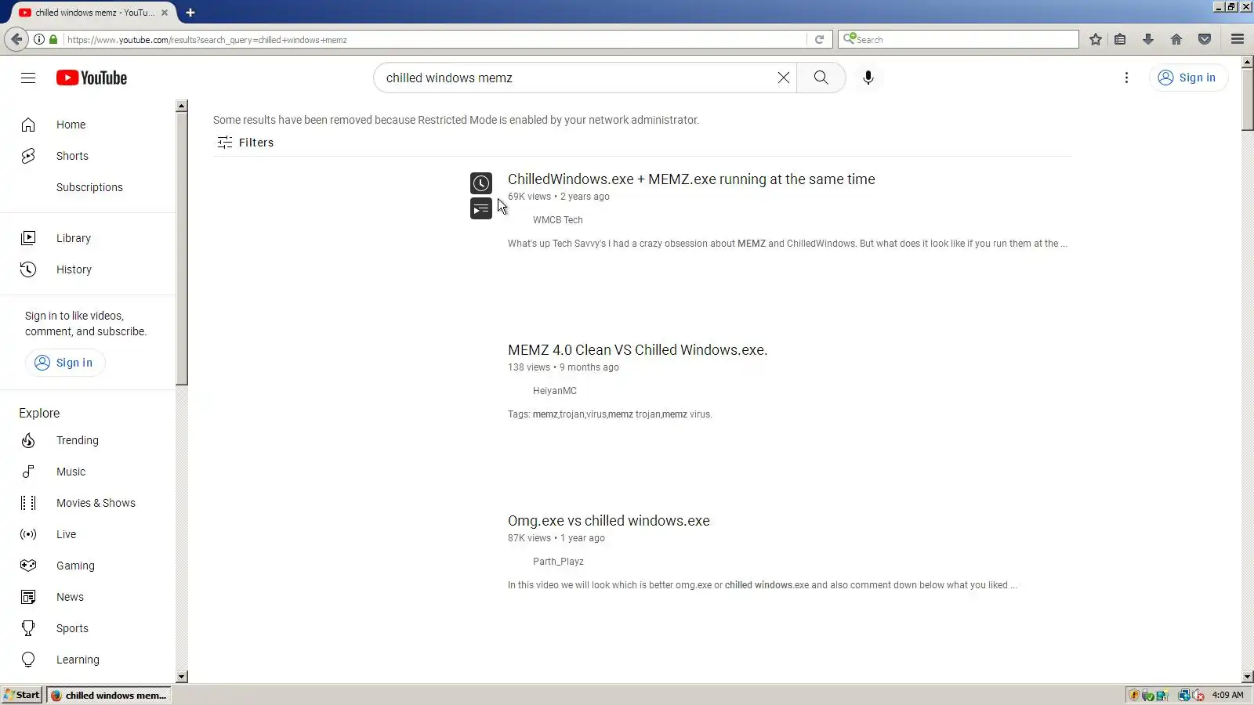The height and width of the screenshot is (705, 1254).
Task: Open ChilledWindows.exe + MEMZ.exe video
Action: [x=691, y=179]
